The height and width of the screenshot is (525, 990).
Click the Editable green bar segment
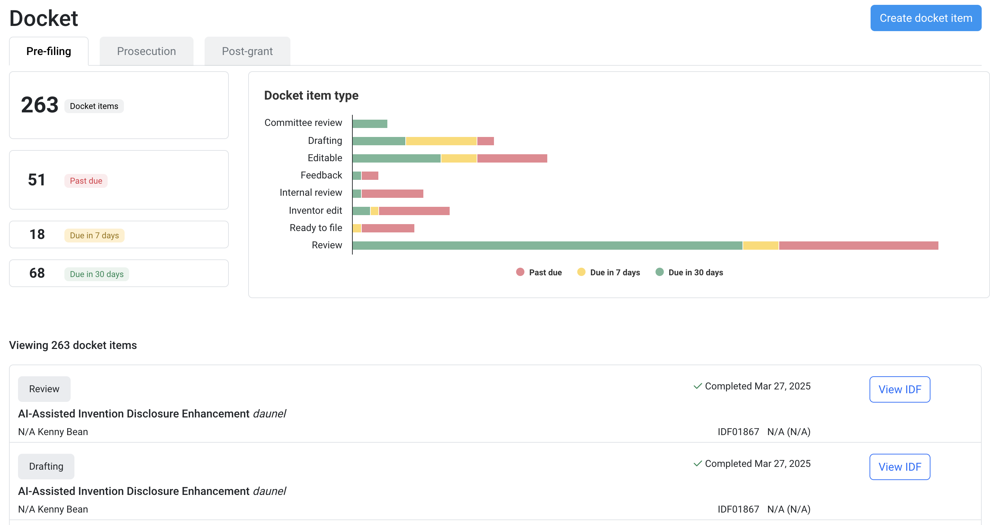tap(397, 158)
